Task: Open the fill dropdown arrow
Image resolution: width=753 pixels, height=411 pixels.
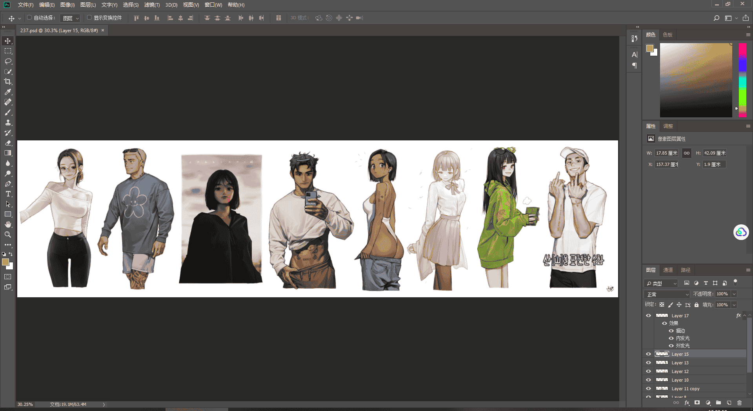Action: coord(734,305)
